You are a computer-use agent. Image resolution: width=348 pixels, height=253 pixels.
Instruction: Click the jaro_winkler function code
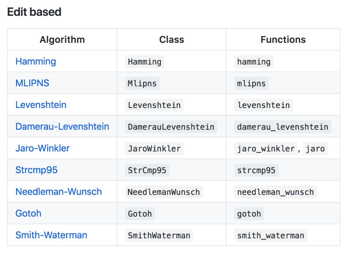pyautogui.click(x=266, y=149)
